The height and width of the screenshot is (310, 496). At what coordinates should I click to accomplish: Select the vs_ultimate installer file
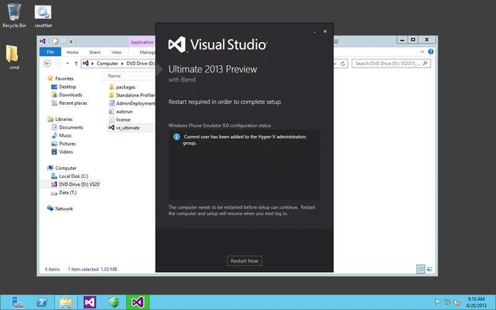coord(128,128)
